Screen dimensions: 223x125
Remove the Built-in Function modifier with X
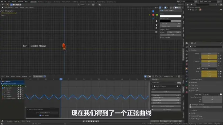tap(179, 86)
